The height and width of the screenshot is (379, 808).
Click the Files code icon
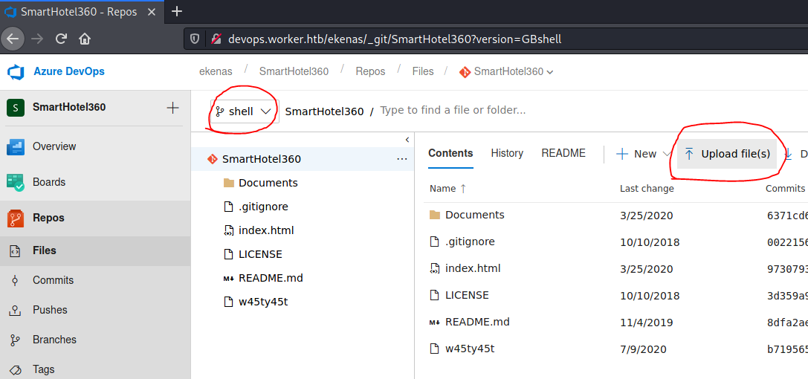coord(15,250)
